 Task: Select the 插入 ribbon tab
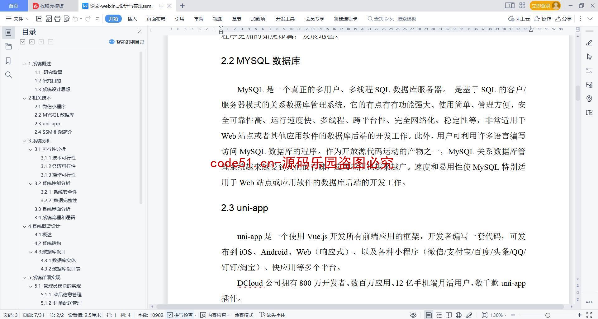click(x=132, y=19)
